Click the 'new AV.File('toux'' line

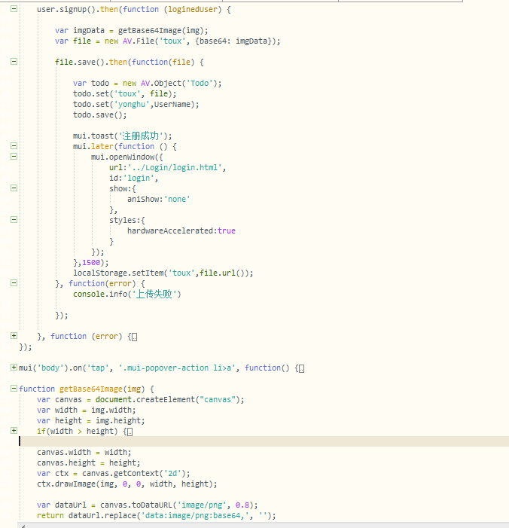point(167,41)
